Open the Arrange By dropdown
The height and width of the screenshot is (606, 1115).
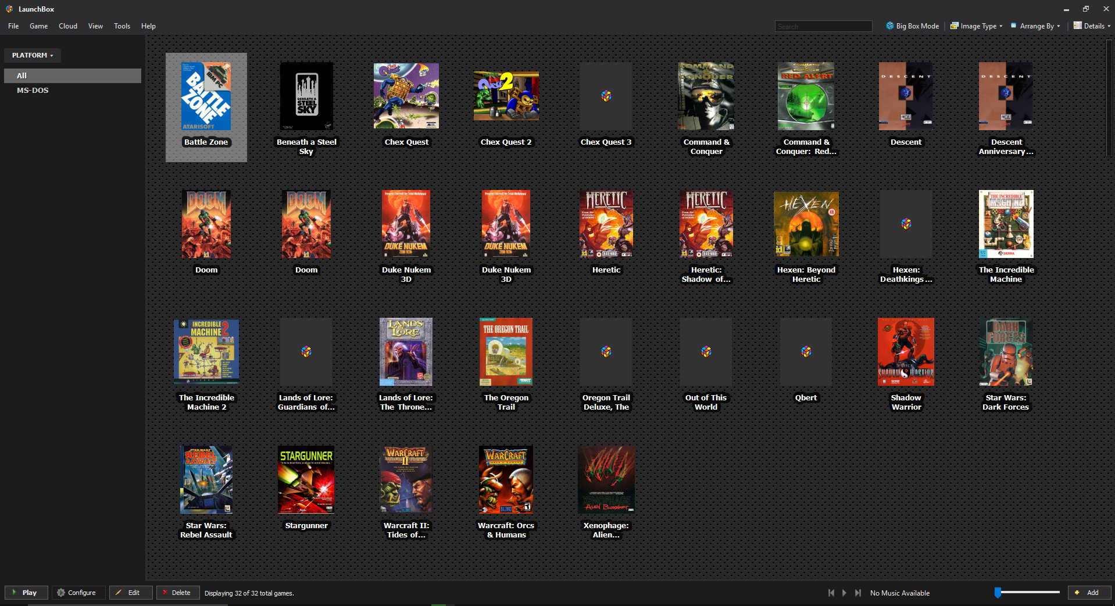tap(1035, 26)
